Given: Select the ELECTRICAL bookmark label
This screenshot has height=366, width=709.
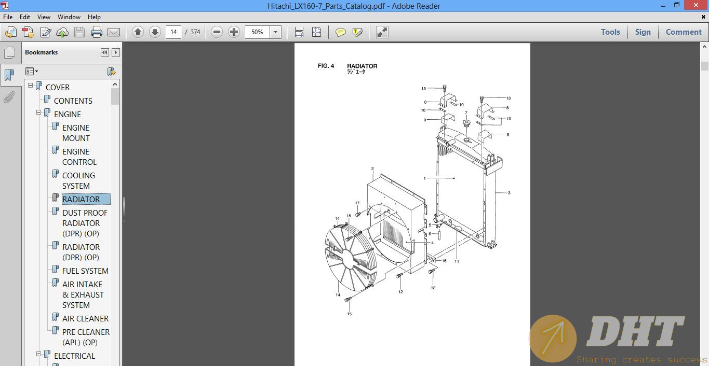Looking at the screenshot, I should [74, 356].
